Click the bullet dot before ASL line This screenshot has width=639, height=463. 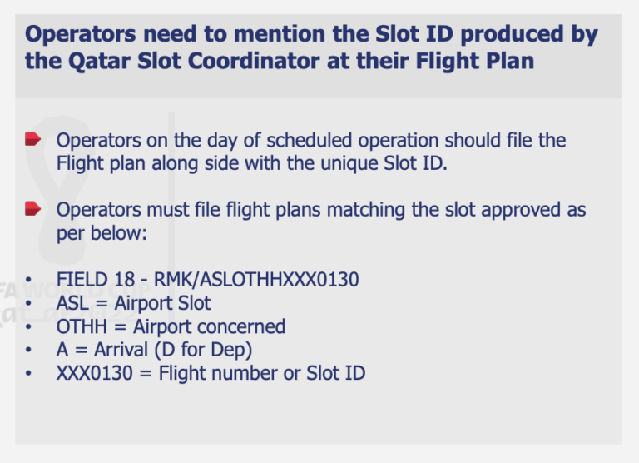pyautogui.click(x=29, y=303)
